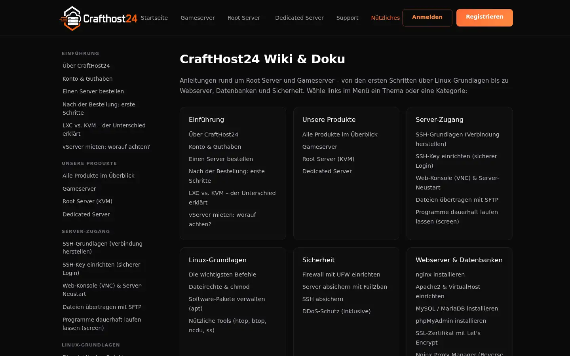
Task: Click the Crafthost24 logo icon
Action: pos(71,18)
